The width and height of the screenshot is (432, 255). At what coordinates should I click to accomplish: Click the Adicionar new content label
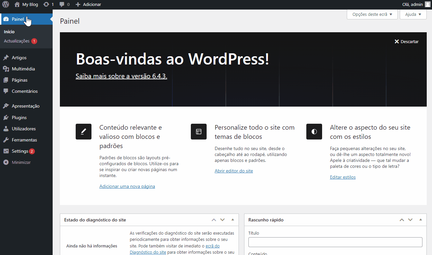[x=92, y=5]
